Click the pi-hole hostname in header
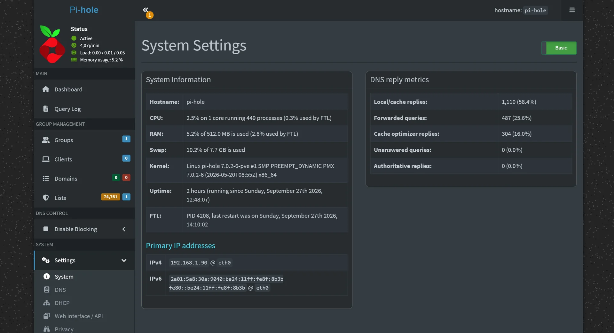Image resolution: width=614 pixels, height=333 pixels. point(535,10)
